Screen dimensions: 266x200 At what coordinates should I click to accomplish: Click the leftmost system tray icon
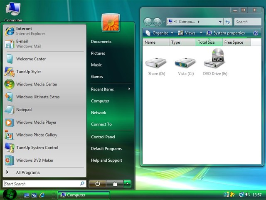(226, 195)
